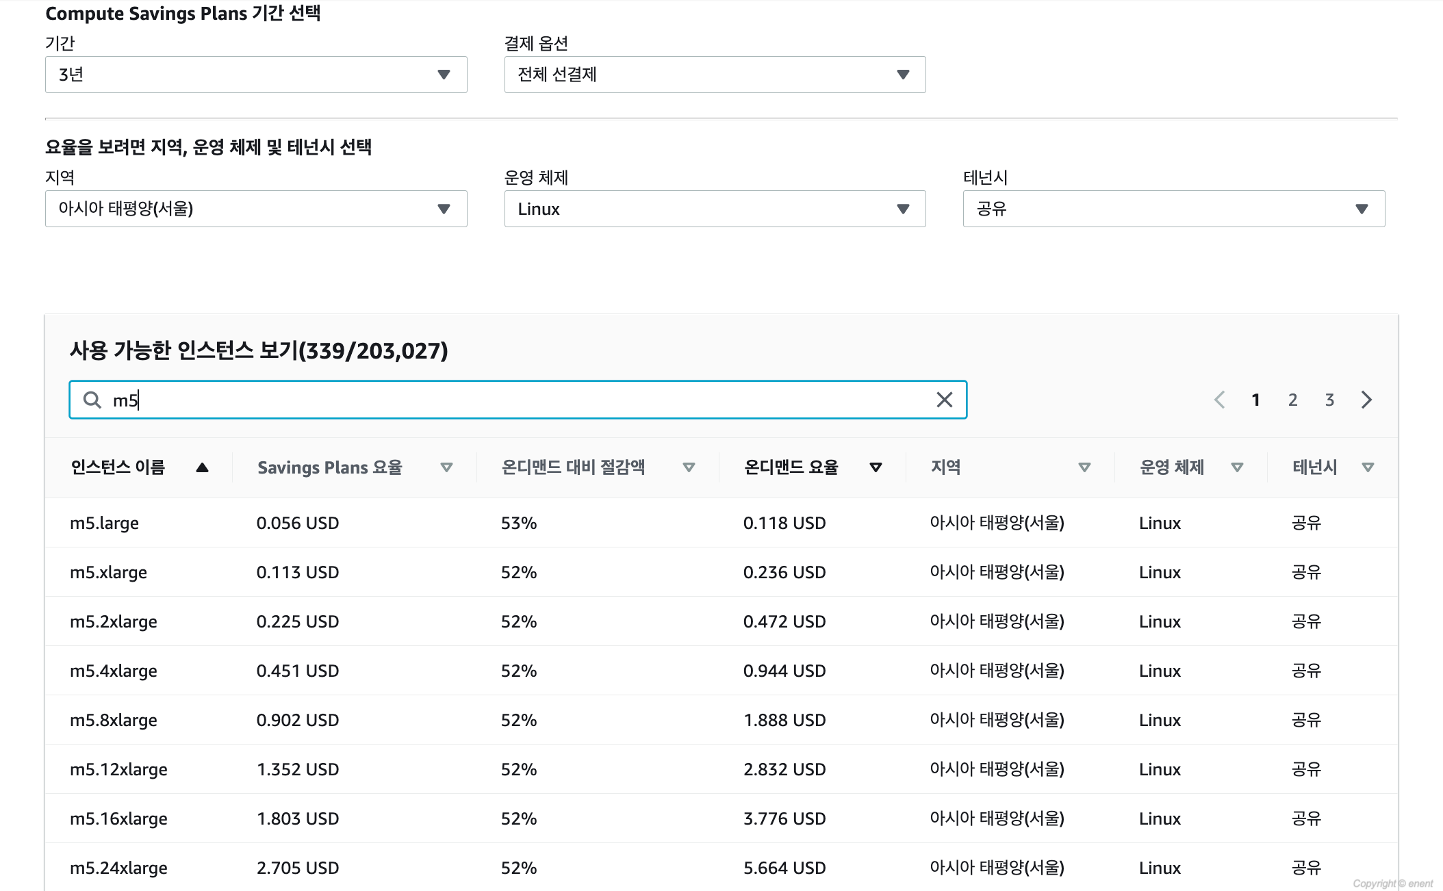Go to next page with right chevron
The image size is (1443, 891).
point(1366,400)
